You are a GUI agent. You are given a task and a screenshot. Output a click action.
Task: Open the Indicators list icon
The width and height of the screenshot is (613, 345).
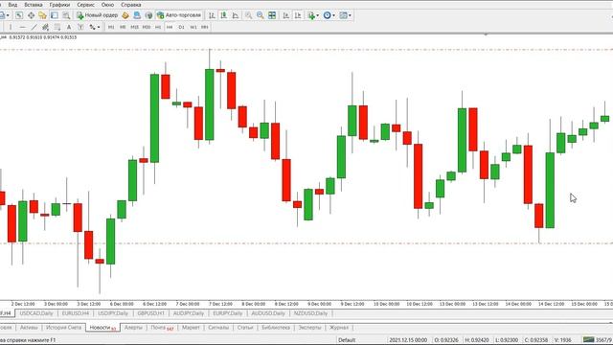(x=311, y=15)
